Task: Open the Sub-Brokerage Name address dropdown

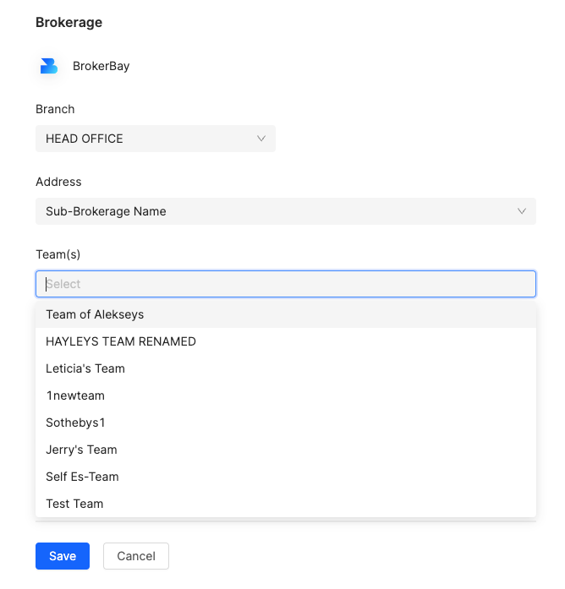Action: (286, 211)
